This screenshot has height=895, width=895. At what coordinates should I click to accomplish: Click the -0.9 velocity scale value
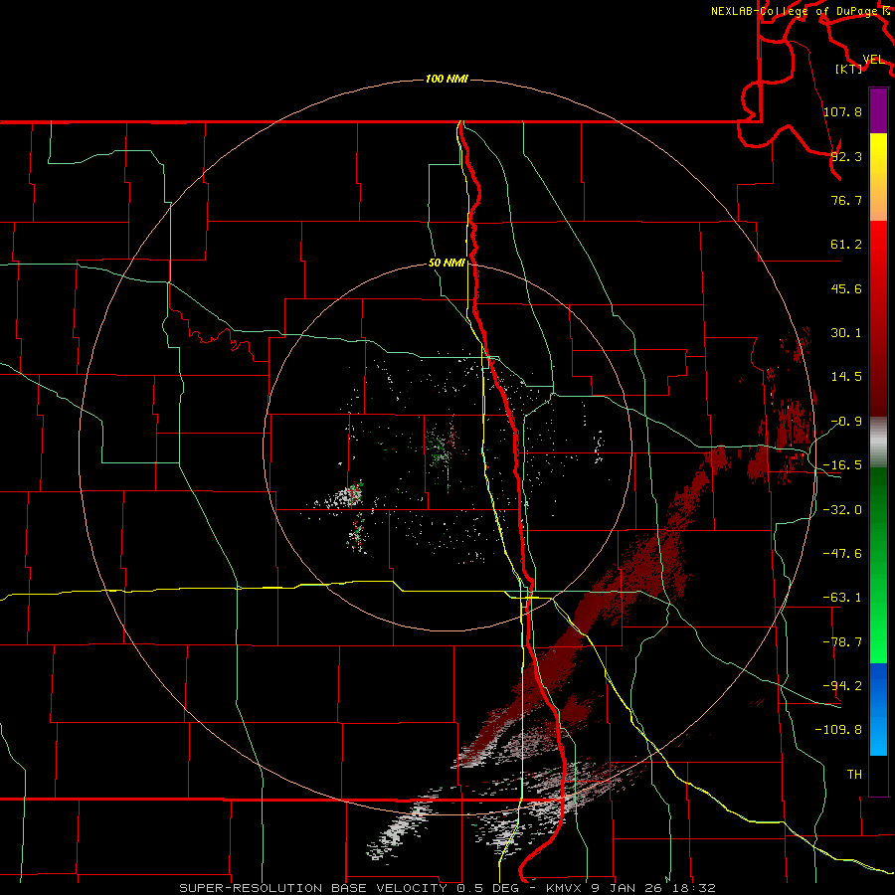(846, 422)
